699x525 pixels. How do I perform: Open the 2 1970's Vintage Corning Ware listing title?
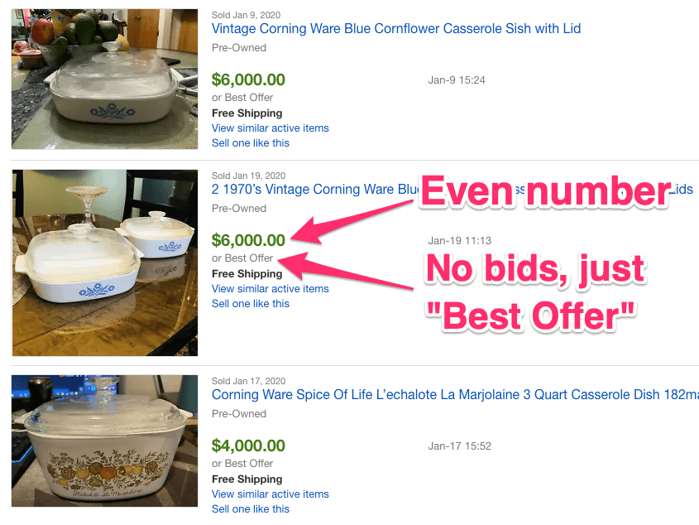[x=314, y=190]
